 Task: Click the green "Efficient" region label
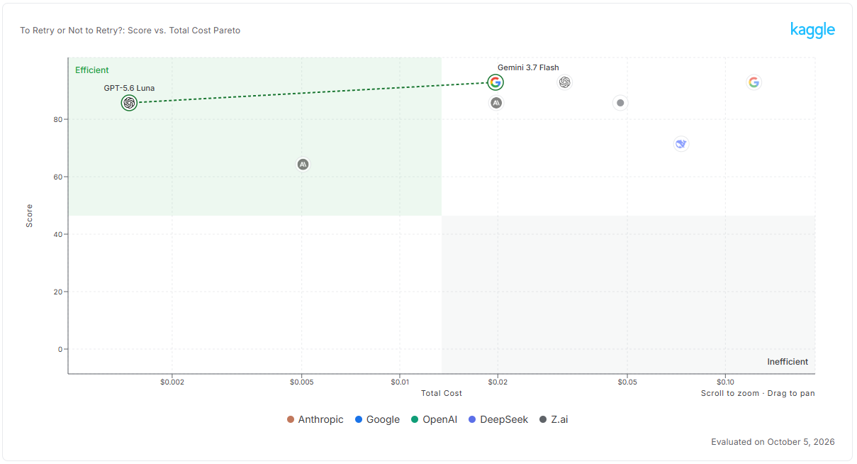(x=92, y=70)
